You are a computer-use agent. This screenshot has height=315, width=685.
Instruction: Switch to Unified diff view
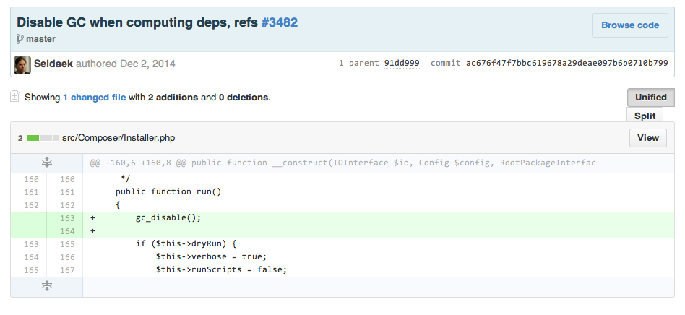[650, 98]
